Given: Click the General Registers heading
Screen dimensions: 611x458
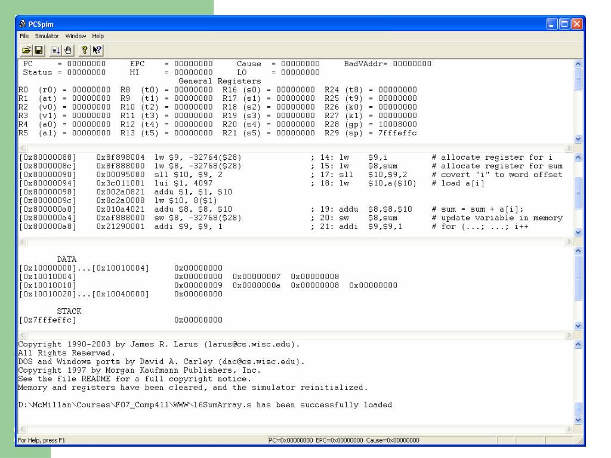Looking at the screenshot, I should 220,81.
